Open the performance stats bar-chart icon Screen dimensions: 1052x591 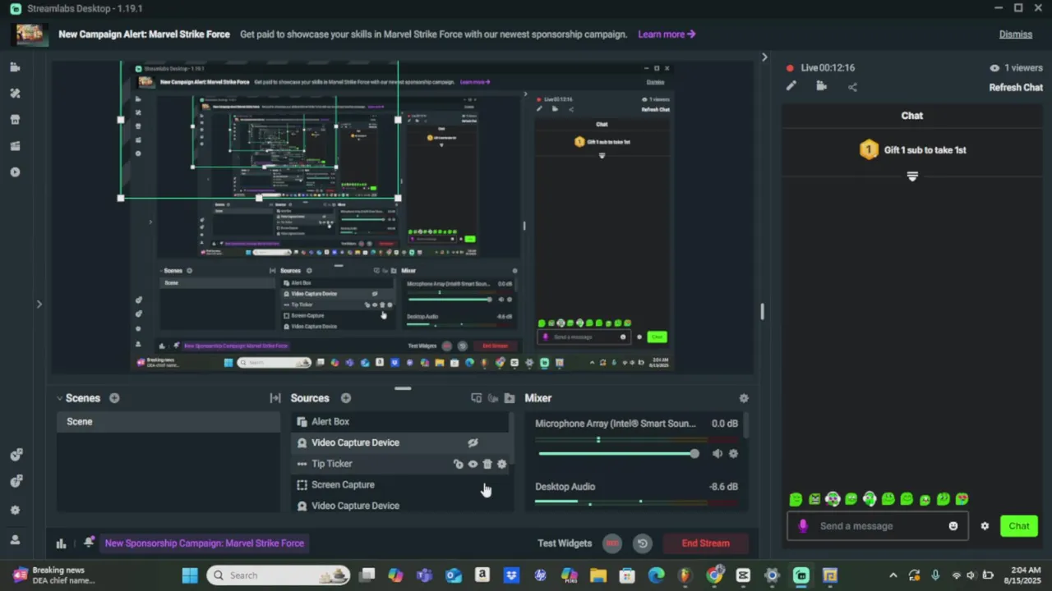(x=61, y=543)
